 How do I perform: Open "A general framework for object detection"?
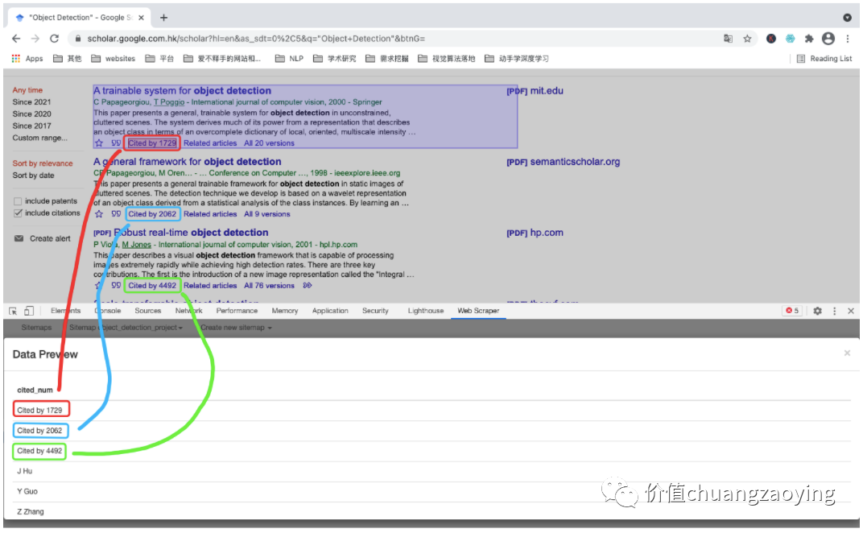[x=187, y=162]
